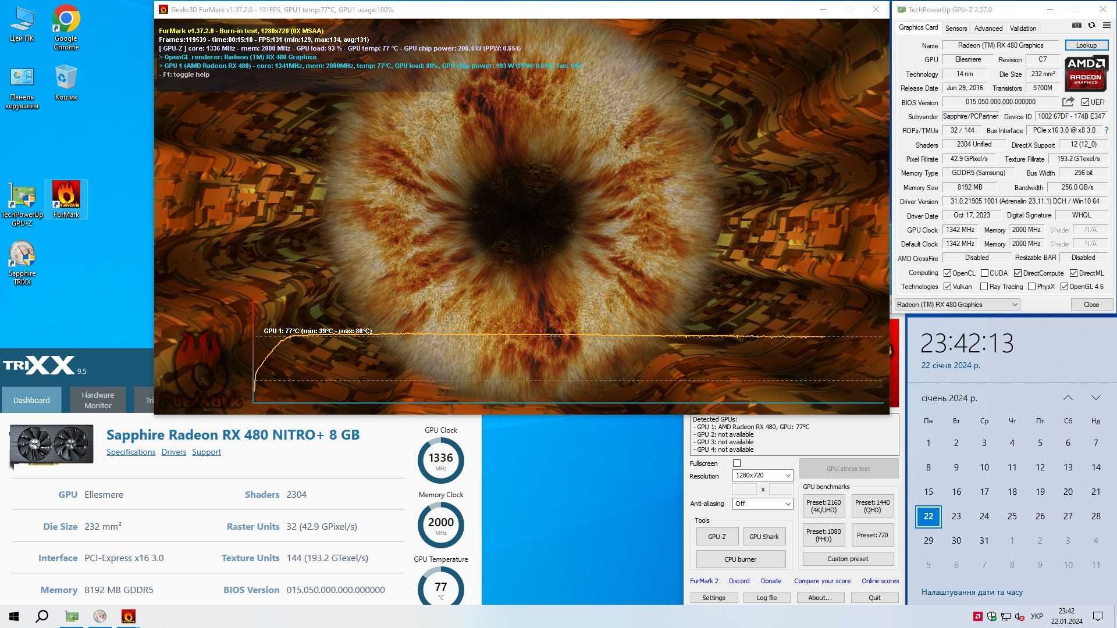
Task: Open the Anti-aliasing dropdown
Action: (x=762, y=504)
